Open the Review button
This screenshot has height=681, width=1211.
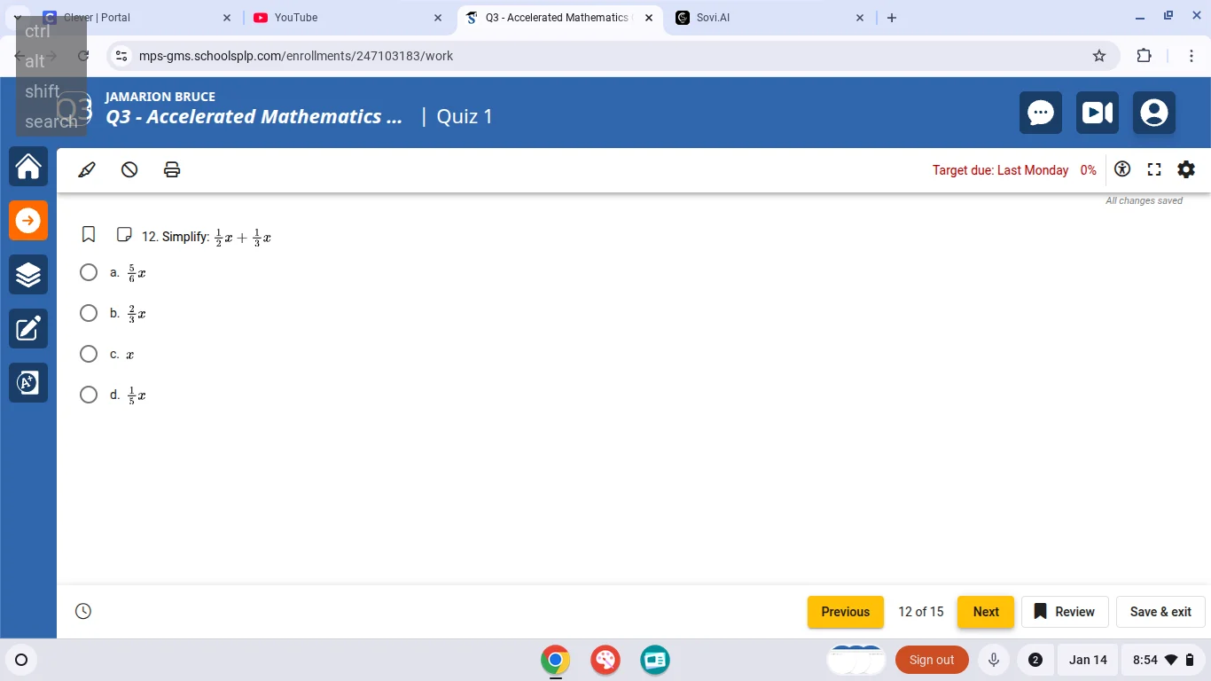pos(1065,612)
